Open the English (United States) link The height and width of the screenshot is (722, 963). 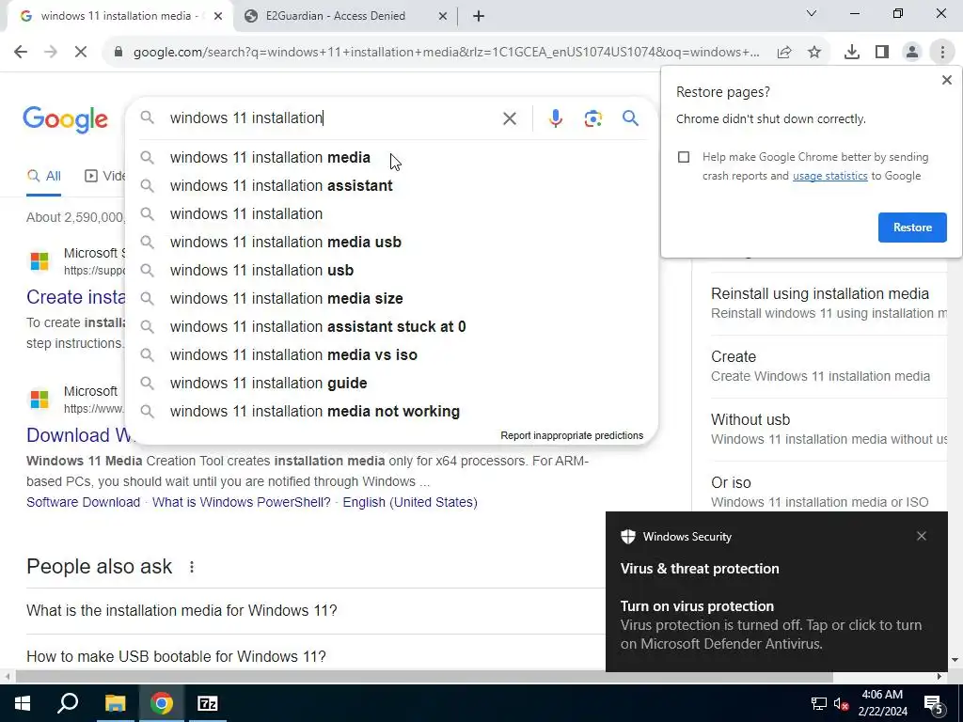[x=410, y=502]
